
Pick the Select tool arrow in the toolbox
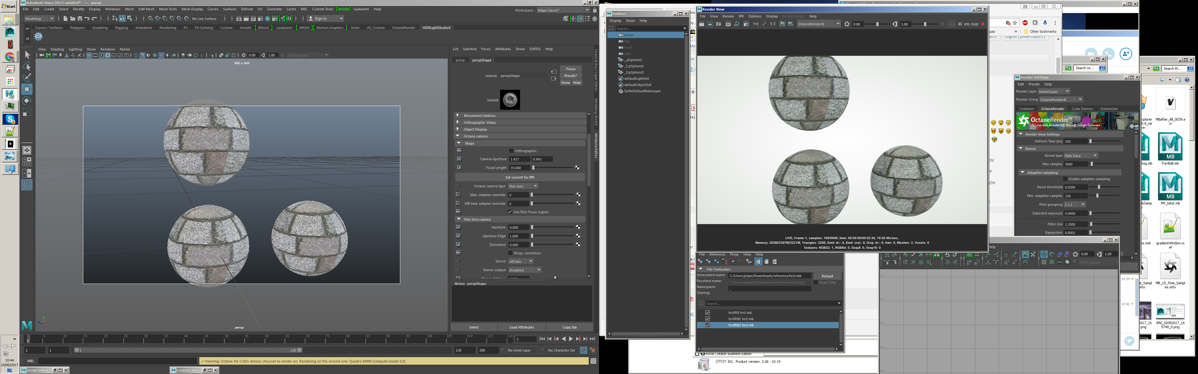tap(27, 55)
